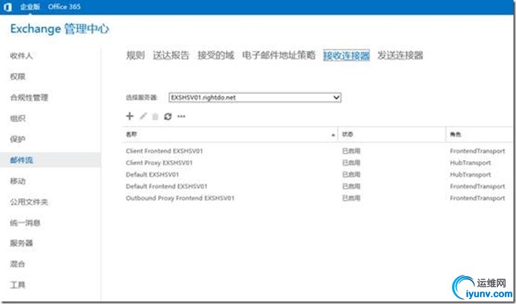Go to 收件人 in sidebar
Screen dimensions: 516x304
click(x=22, y=56)
